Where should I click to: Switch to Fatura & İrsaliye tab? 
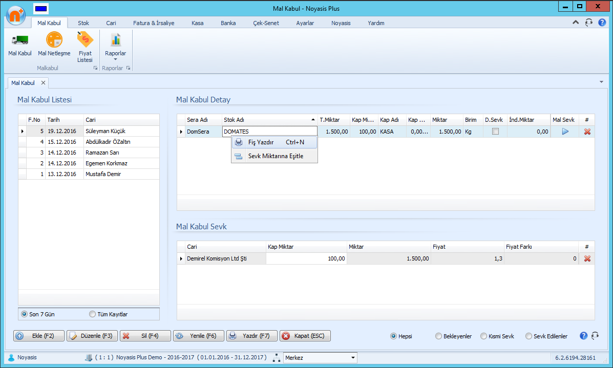tap(154, 23)
